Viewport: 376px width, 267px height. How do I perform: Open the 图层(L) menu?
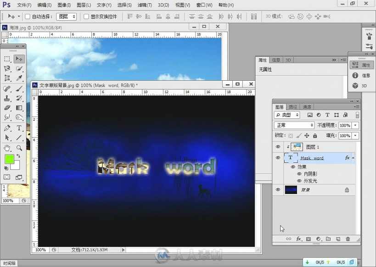84,5
